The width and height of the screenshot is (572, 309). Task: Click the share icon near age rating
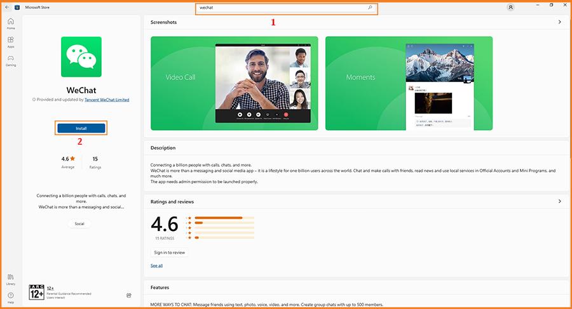coord(129,296)
